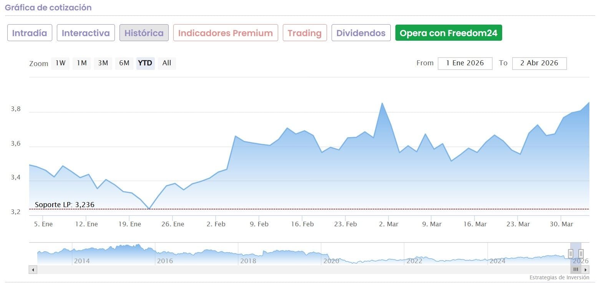Image resolution: width=599 pixels, height=292 pixels.
Task: Open the Interactiva chart tab
Action: click(86, 33)
